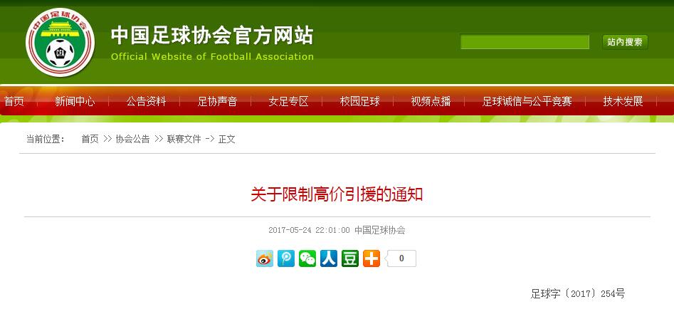
Task: Select 公告资料 in the navigation bar
Action: 146,102
